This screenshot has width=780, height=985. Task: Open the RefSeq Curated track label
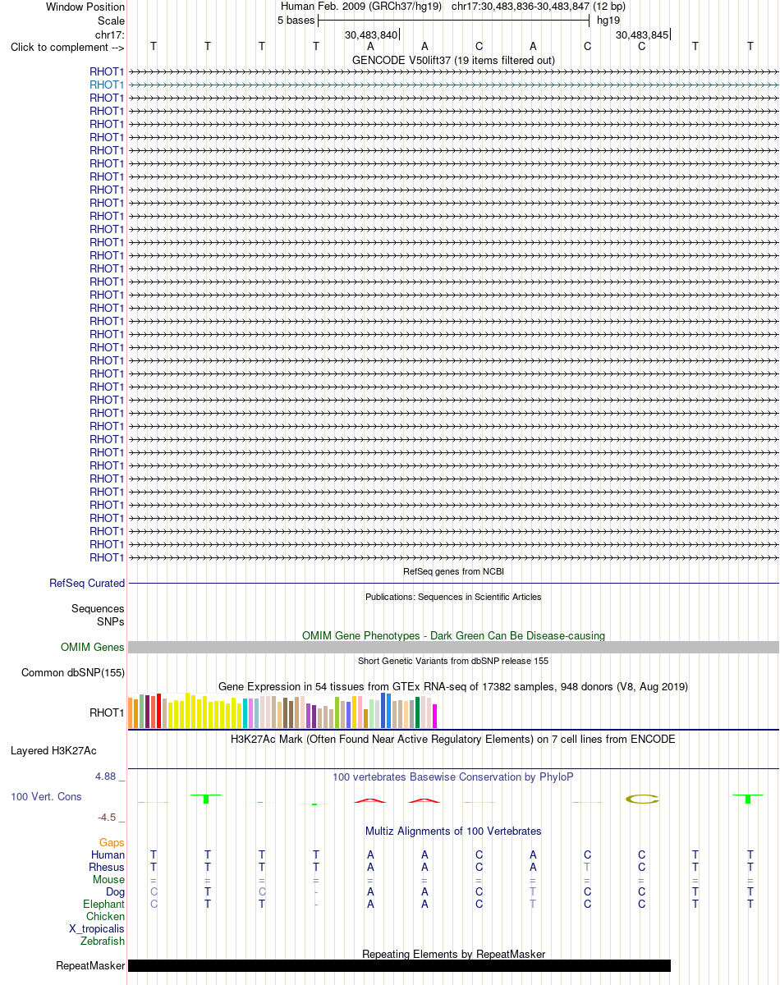pyautogui.click(x=87, y=583)
